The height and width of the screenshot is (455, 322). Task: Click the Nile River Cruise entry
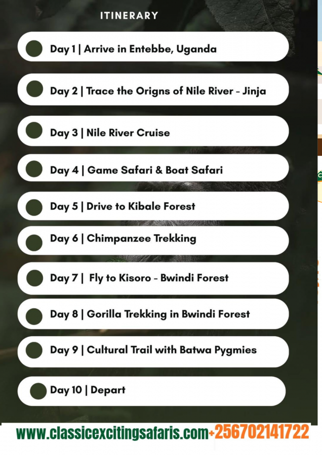coord(128,133)
